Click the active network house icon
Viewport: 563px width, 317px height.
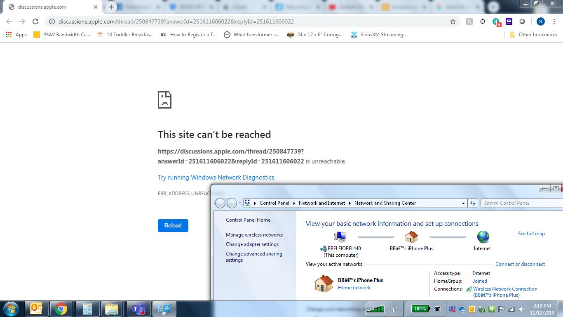click(324, 284)
